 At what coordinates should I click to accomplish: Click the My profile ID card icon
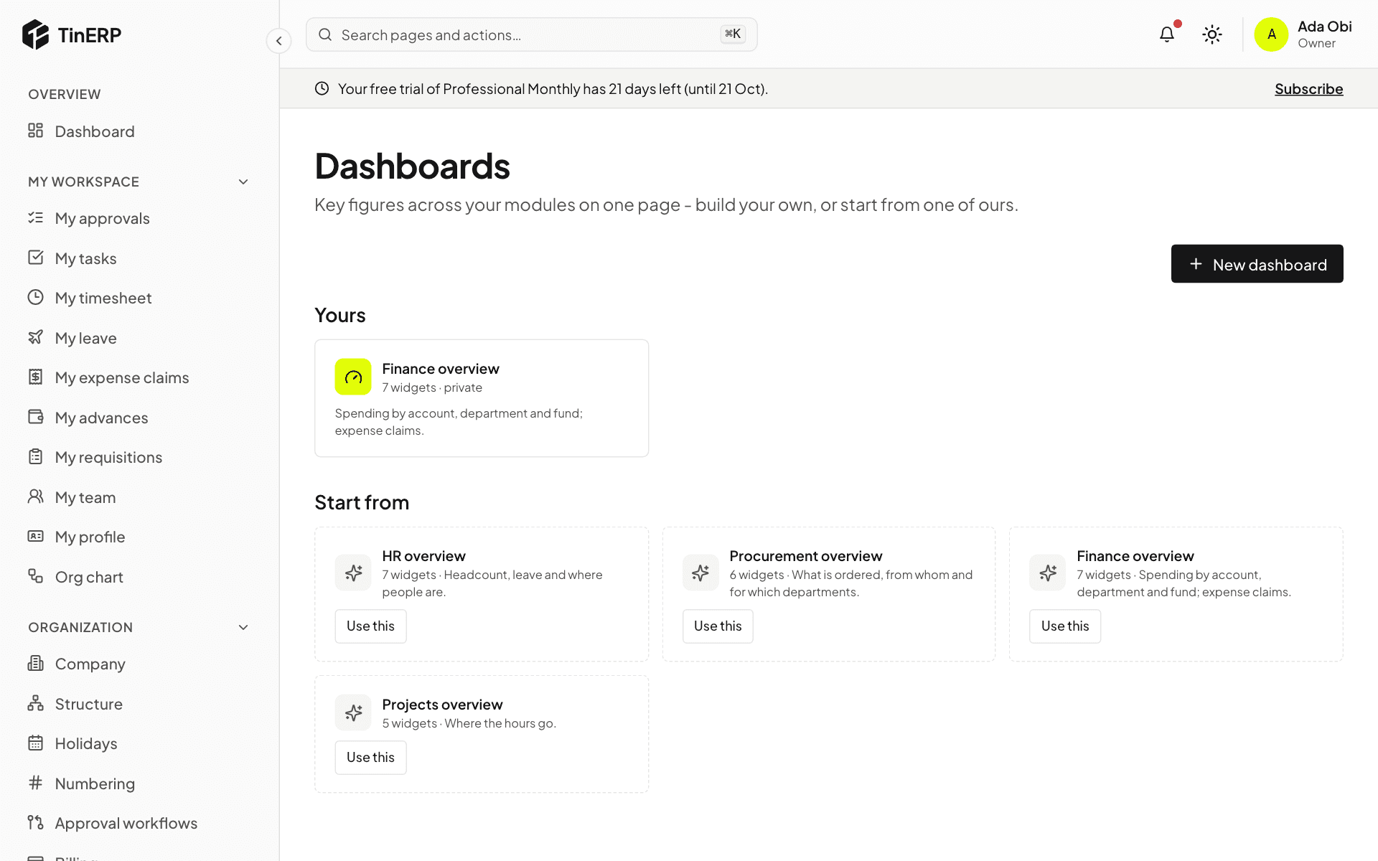point(35,536)
